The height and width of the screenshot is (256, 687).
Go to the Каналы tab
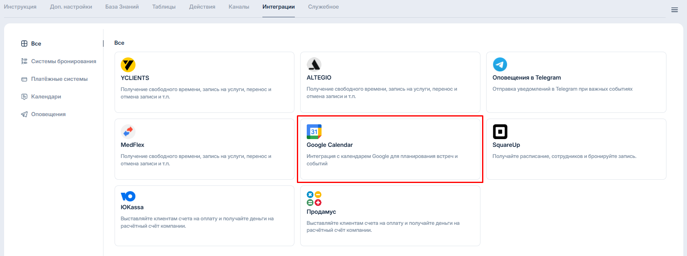point(239,7)
